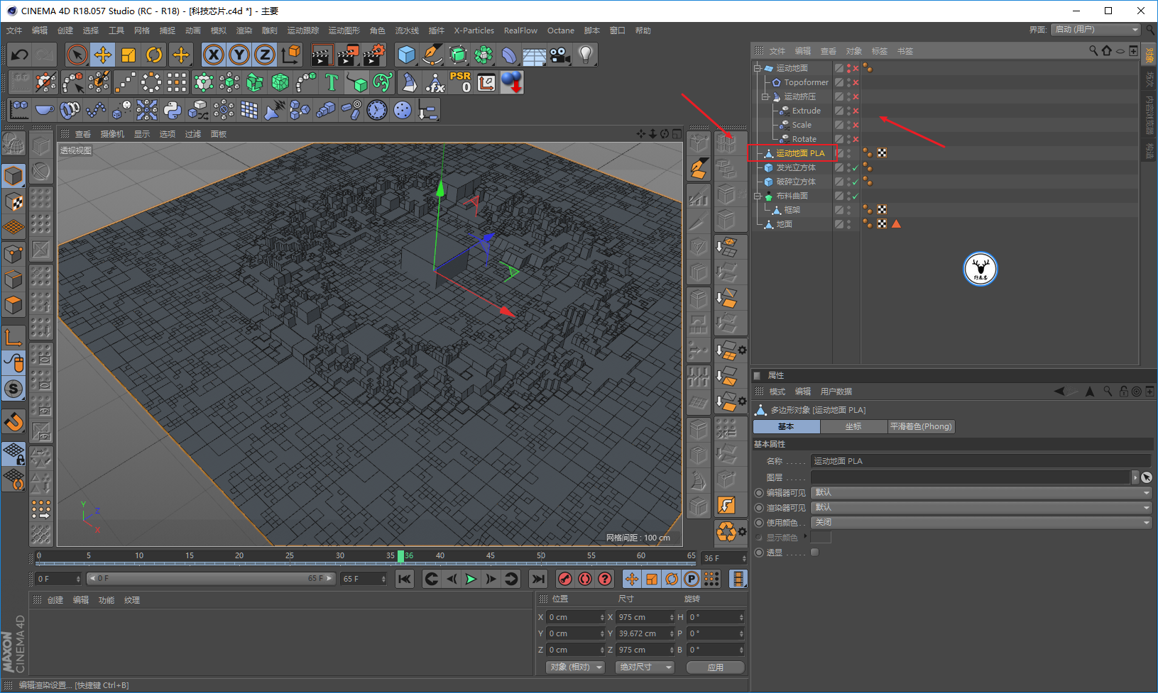
Task: Enable the 运动地面 object via red X
Action: point(856,68)
